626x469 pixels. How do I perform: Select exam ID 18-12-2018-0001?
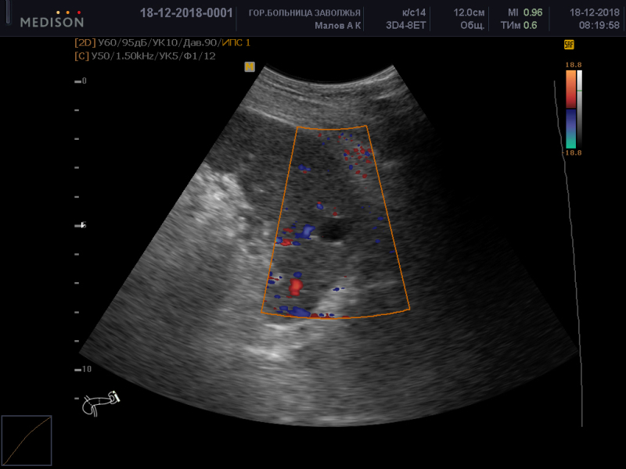186,13
